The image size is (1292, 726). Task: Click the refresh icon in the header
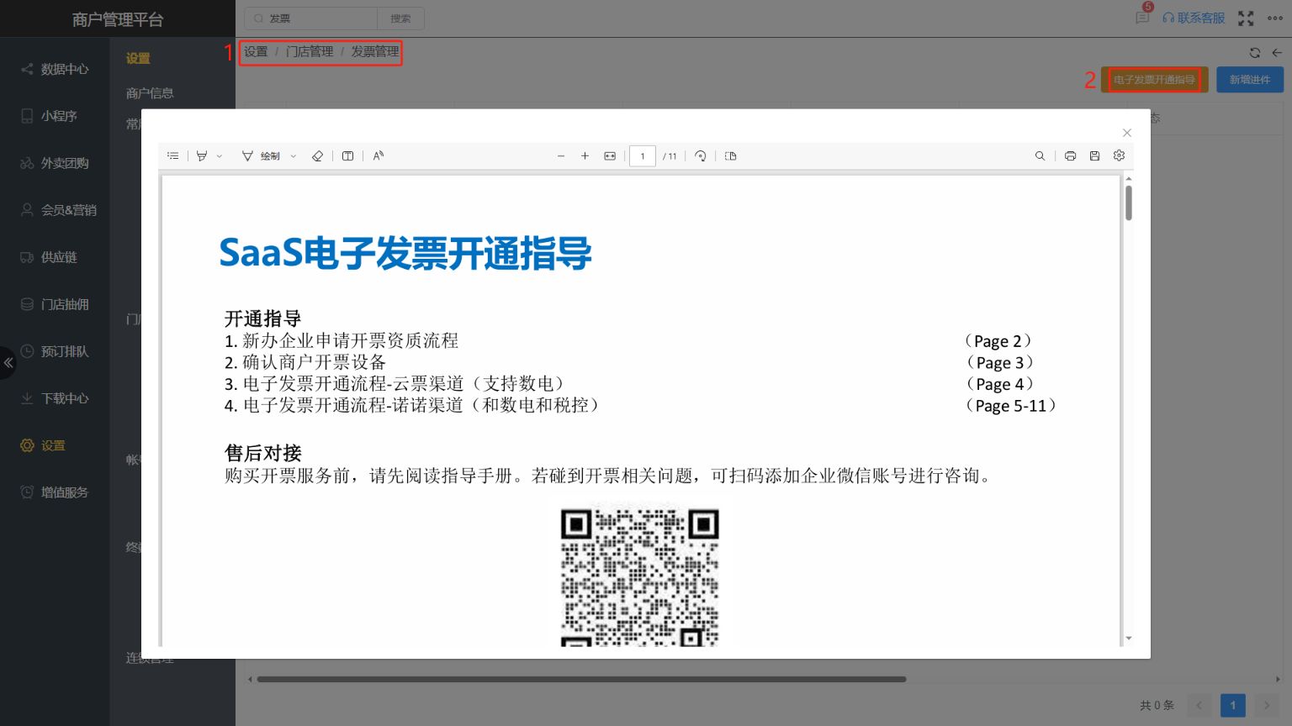pos(1255,52)
